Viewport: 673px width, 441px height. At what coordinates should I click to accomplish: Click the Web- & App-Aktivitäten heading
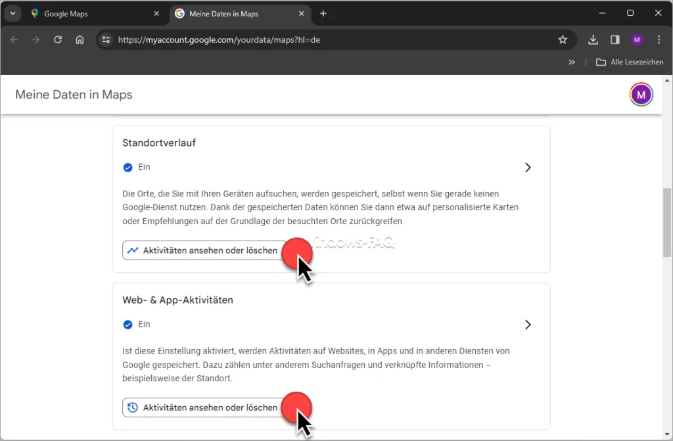click(x=177, y=300)
